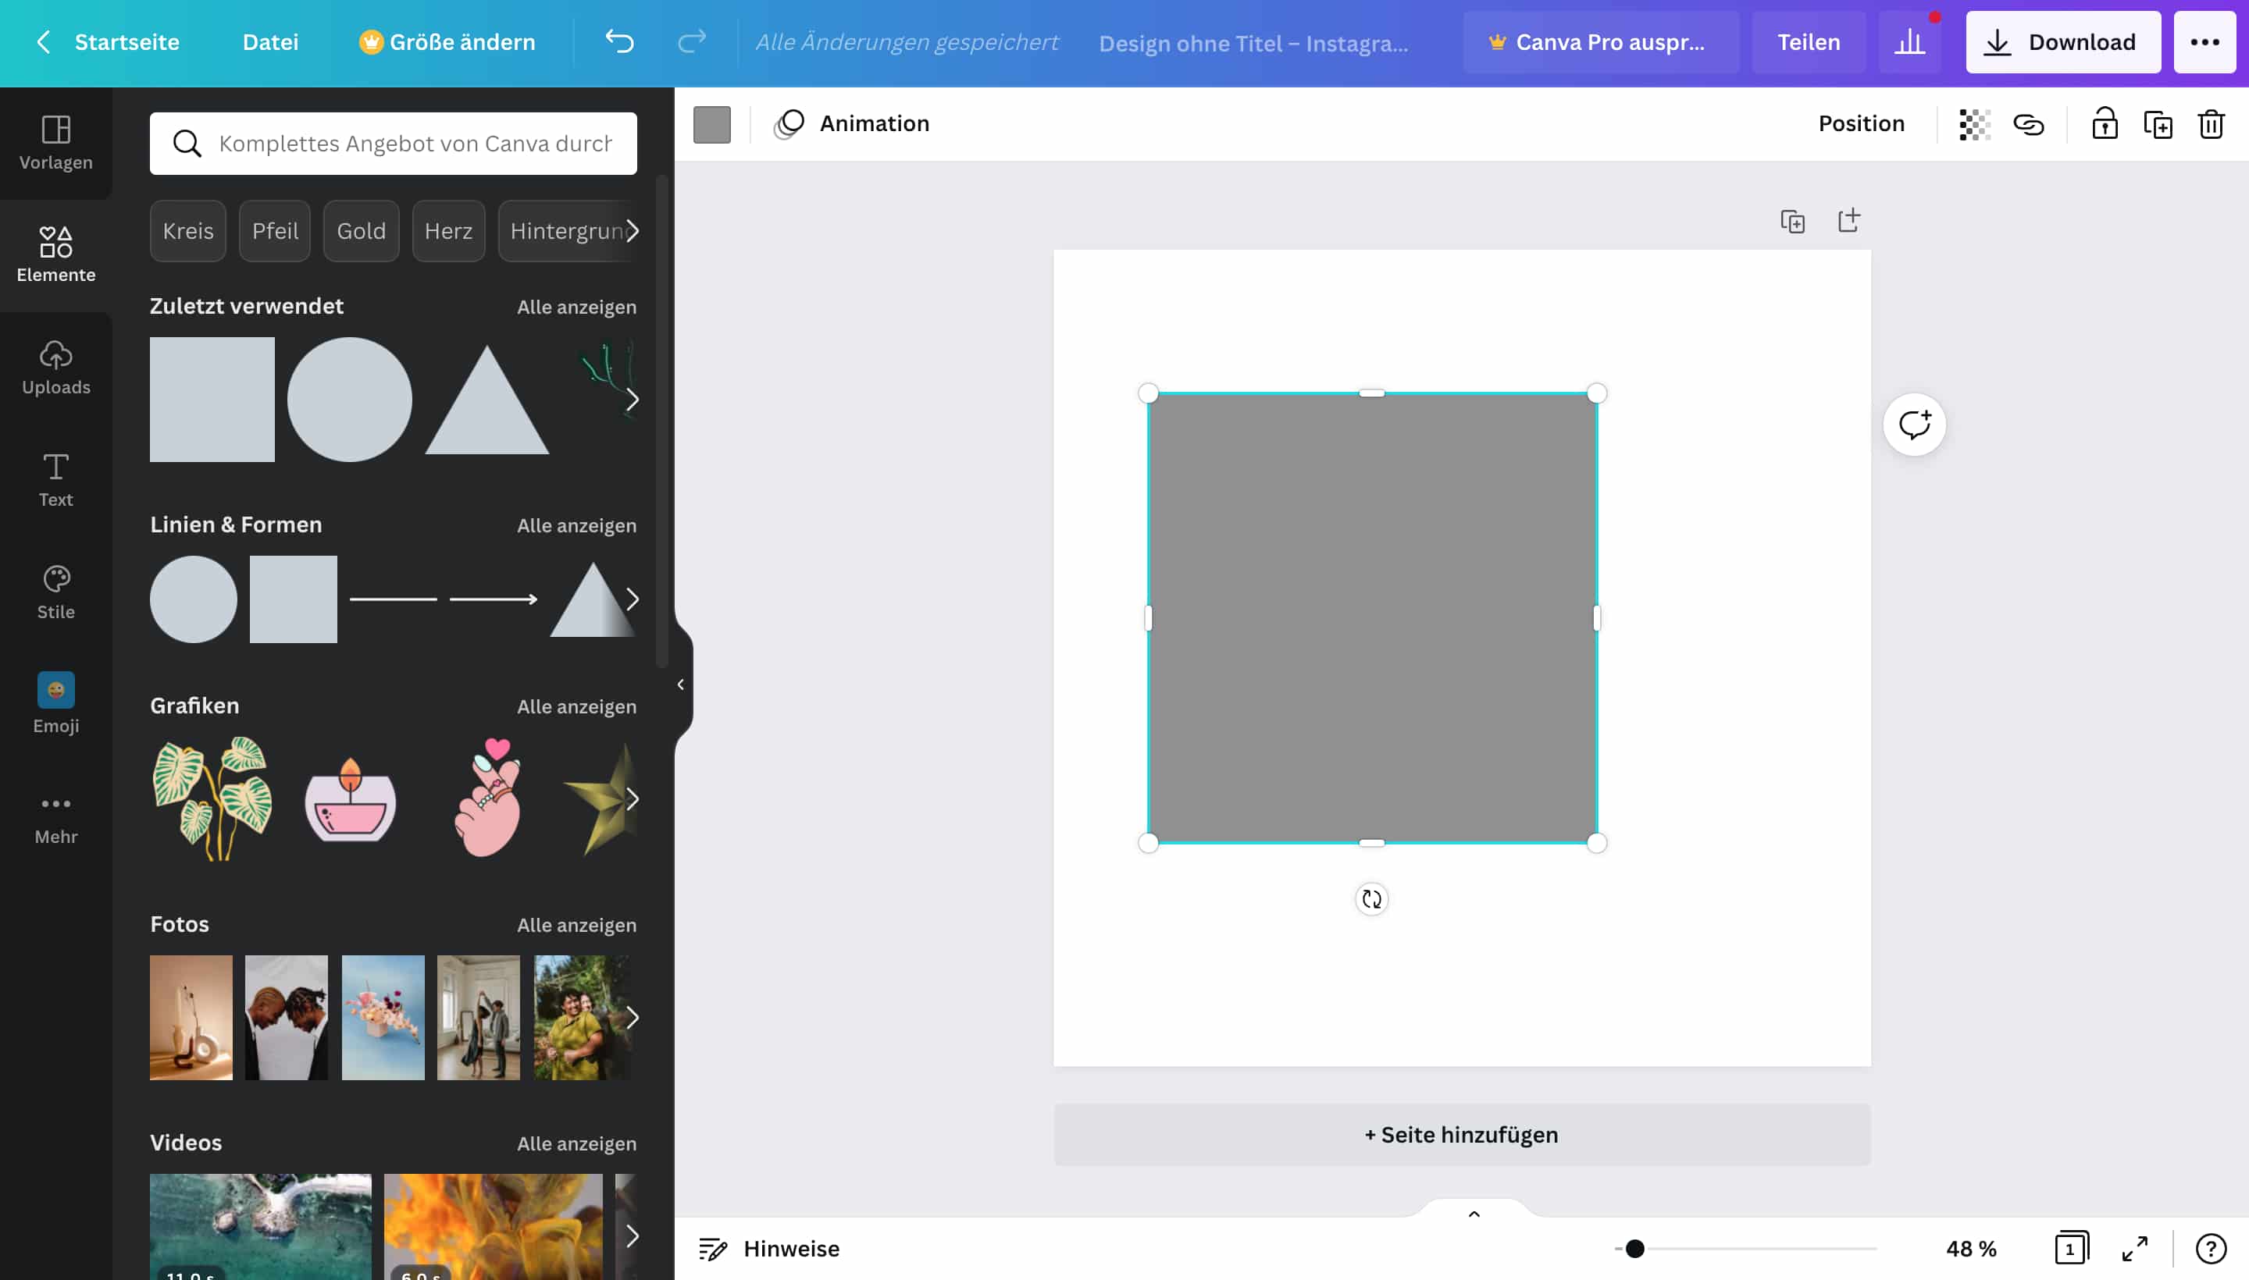Duplicate the selected element via toolbar
The height and width of the screenshot is (1280, 2249).
pos(2158,125)
